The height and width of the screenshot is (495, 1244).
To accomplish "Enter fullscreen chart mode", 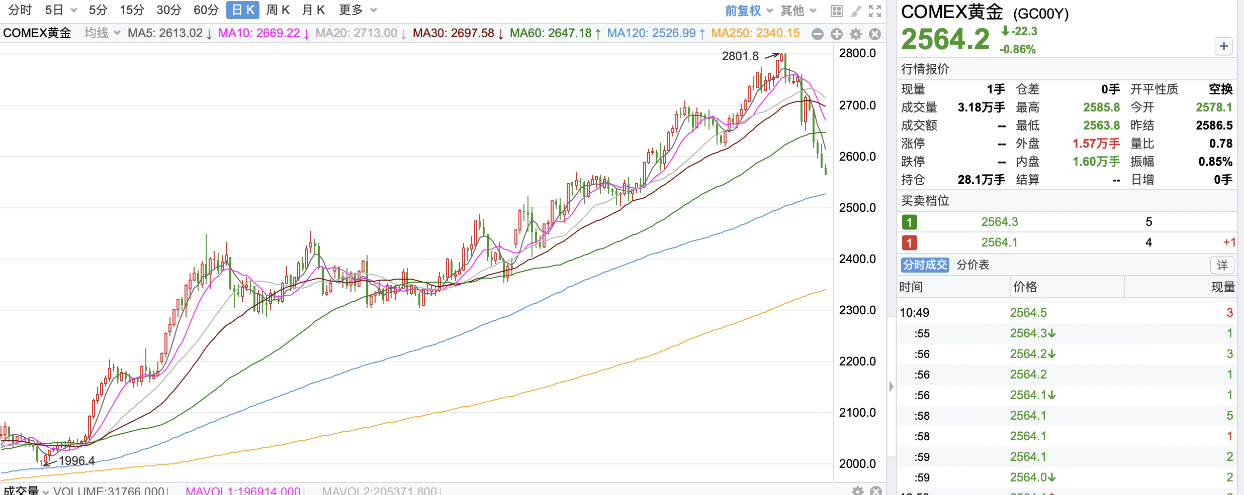I will click(x=875, y=11).
